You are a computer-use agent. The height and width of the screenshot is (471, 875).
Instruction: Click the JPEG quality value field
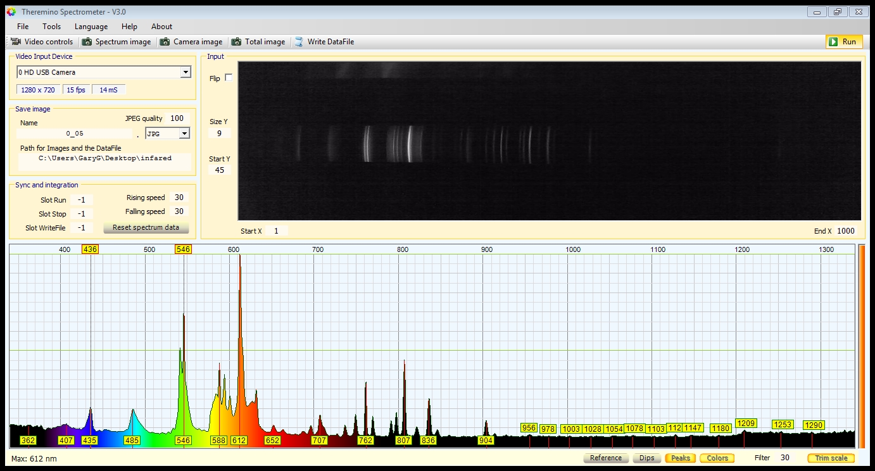(177, 118)
